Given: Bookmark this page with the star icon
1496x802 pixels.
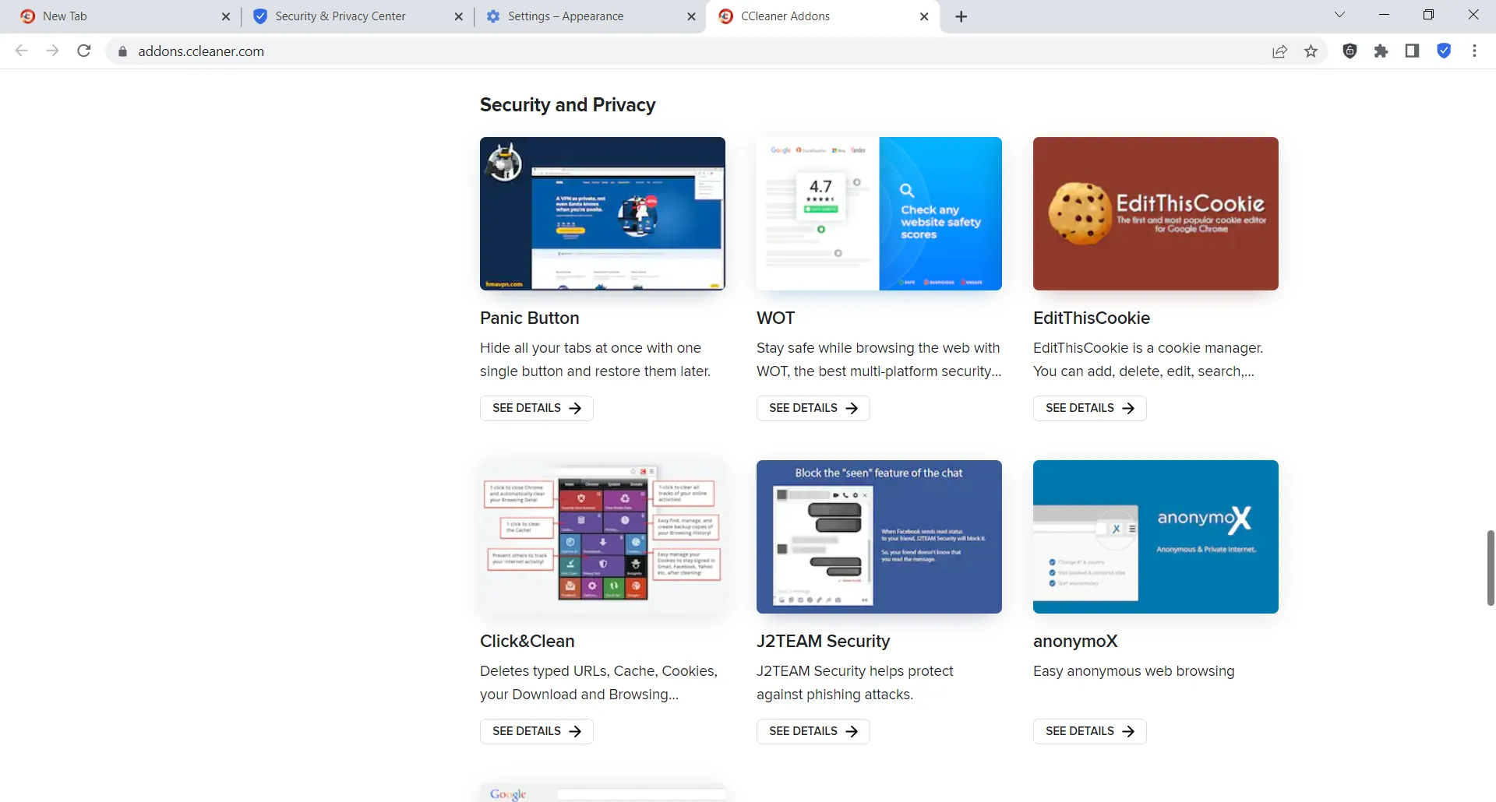Looking at the screenshot, I should (1311, 51).
